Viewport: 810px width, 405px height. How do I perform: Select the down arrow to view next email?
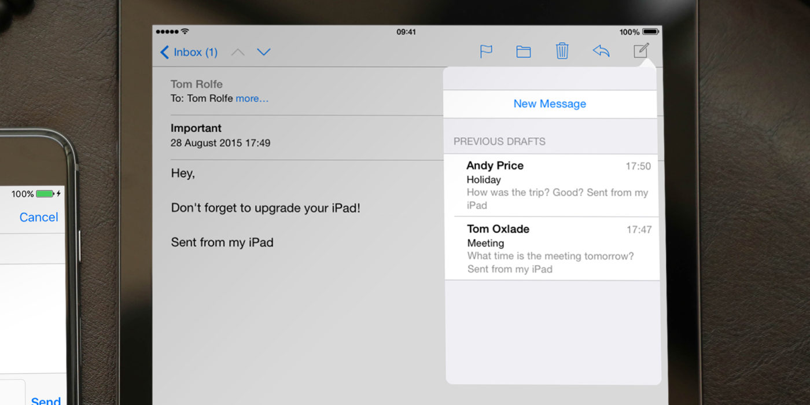pyautogui.click(x=264, y=51)
